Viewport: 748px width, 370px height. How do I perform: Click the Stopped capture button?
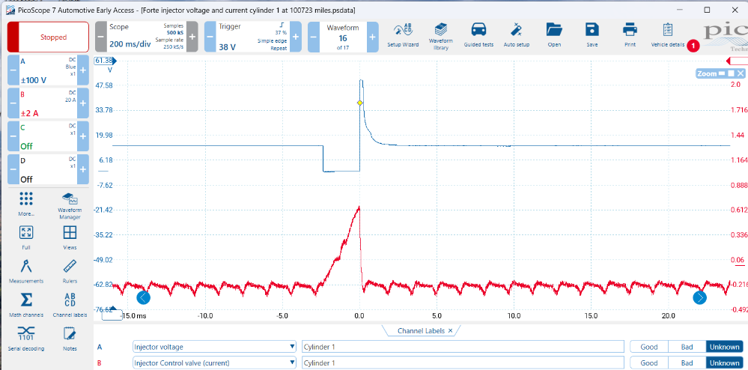pyautogui.click(x=48, y=37)
